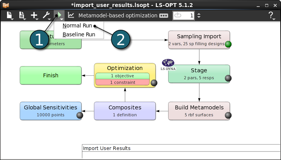
Task: Open the New file icon in toolbar
Action: point(10,15)
